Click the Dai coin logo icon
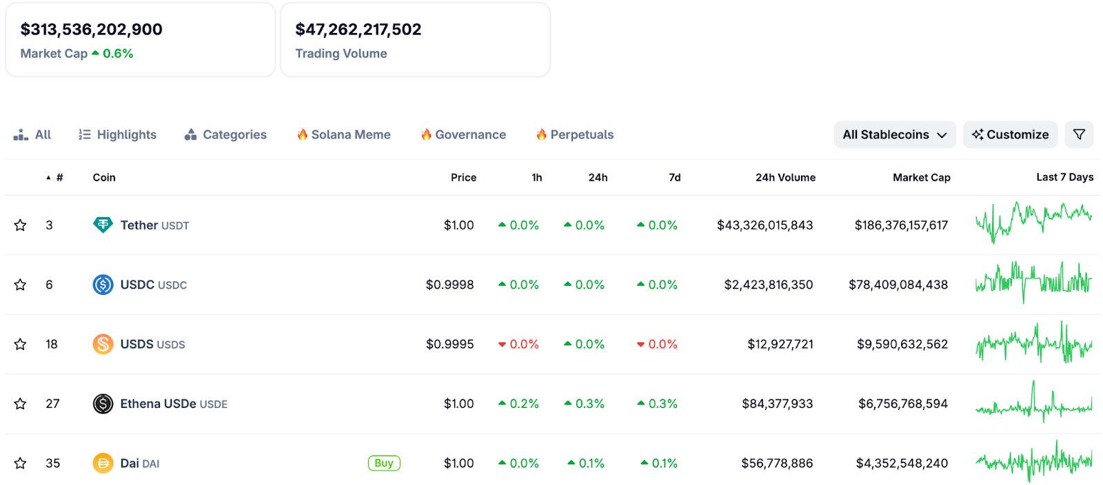Screen dimensions: 1103x485 coord(103,463)
